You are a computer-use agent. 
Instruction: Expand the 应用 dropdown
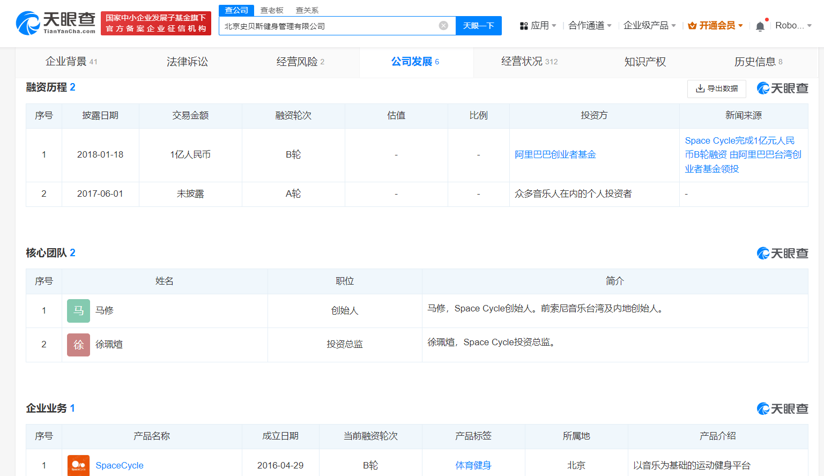[554, 26]
